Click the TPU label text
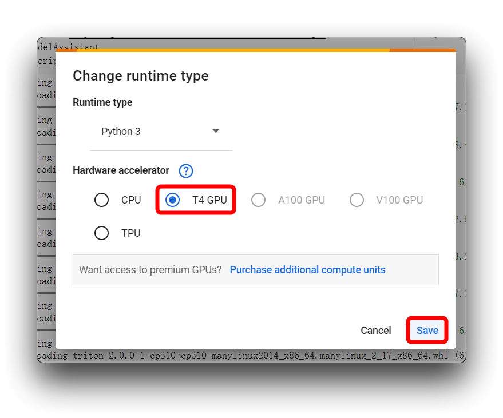 click(131, 233)
